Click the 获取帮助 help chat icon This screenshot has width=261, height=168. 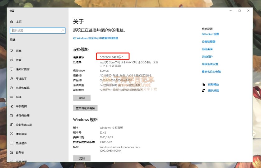click(203, 85)
